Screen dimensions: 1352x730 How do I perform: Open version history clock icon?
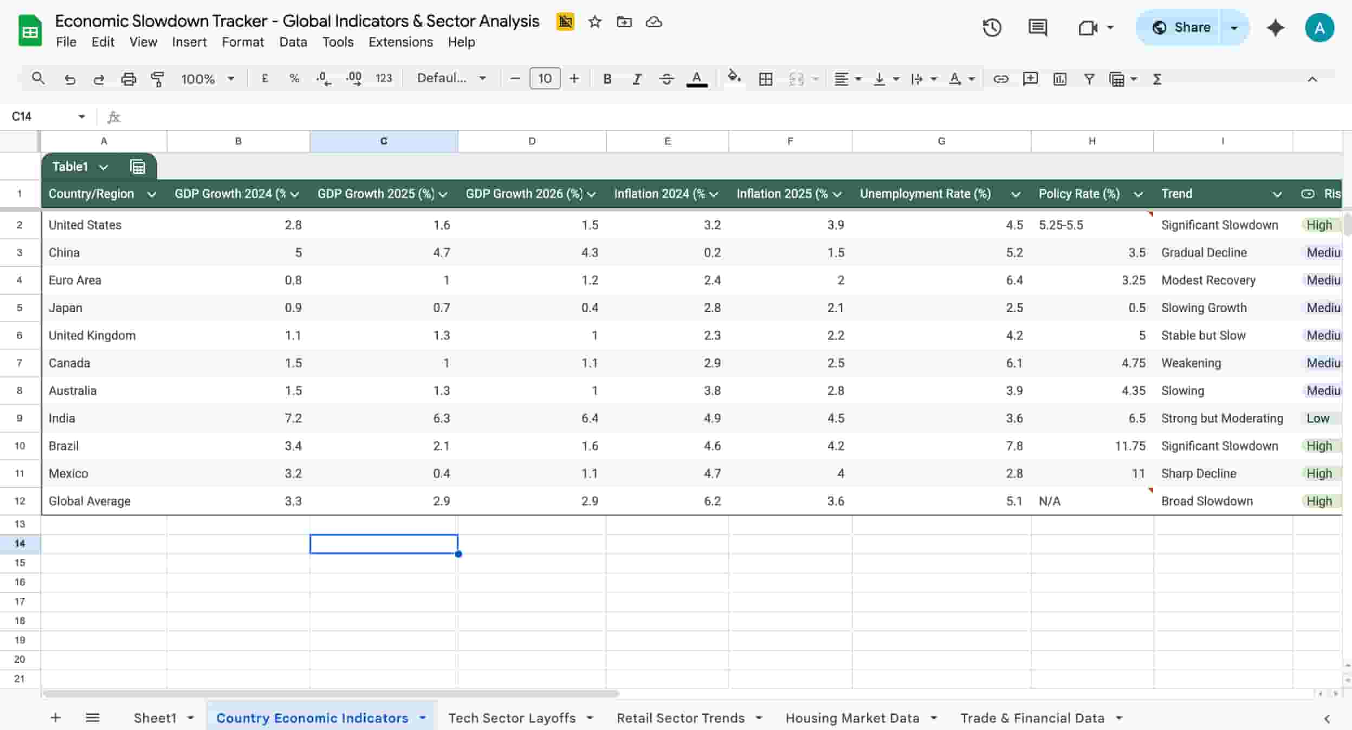992,27
